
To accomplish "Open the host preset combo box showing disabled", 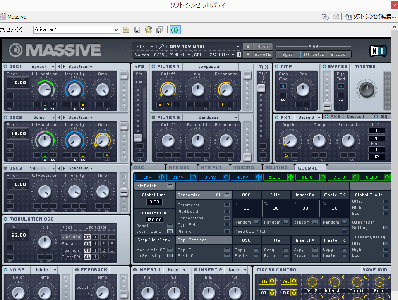I will [76, 30].
